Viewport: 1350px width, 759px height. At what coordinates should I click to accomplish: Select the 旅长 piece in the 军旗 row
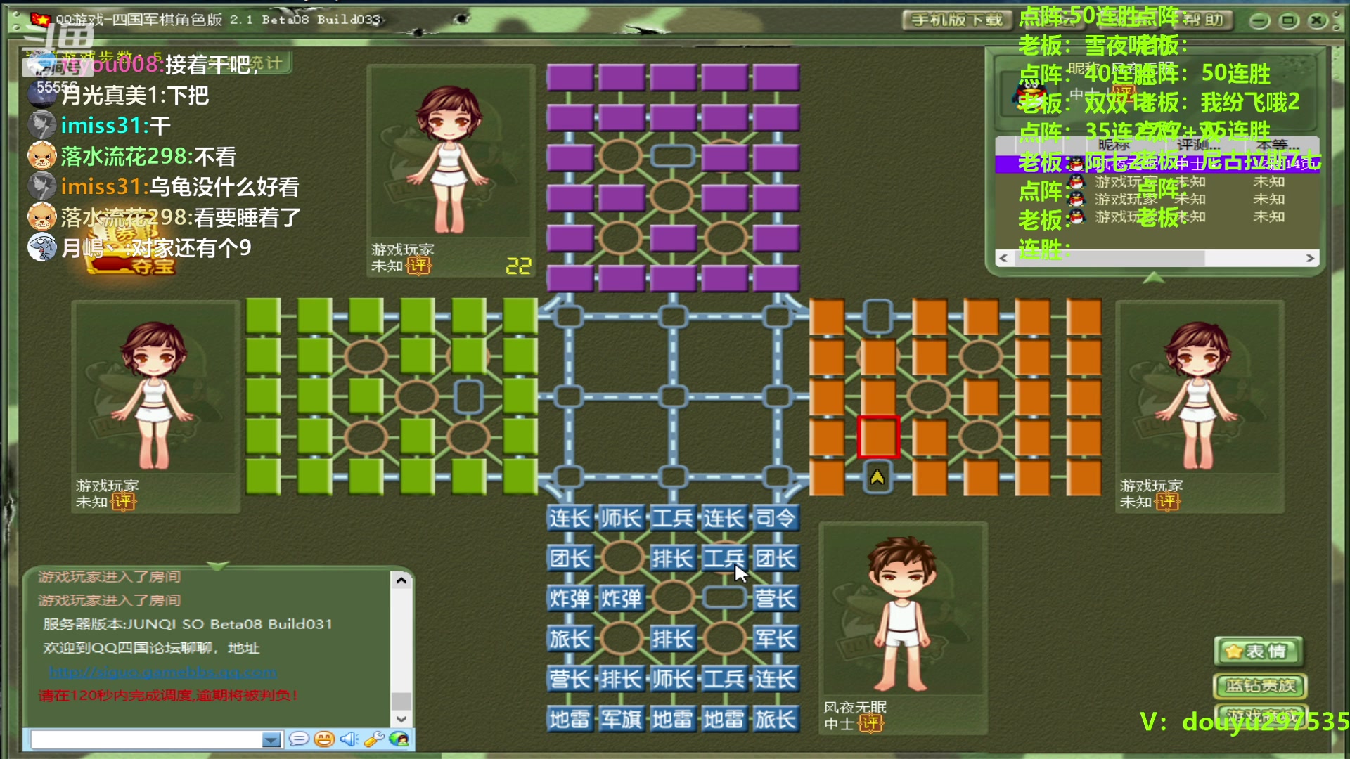[x=776, y=720]
